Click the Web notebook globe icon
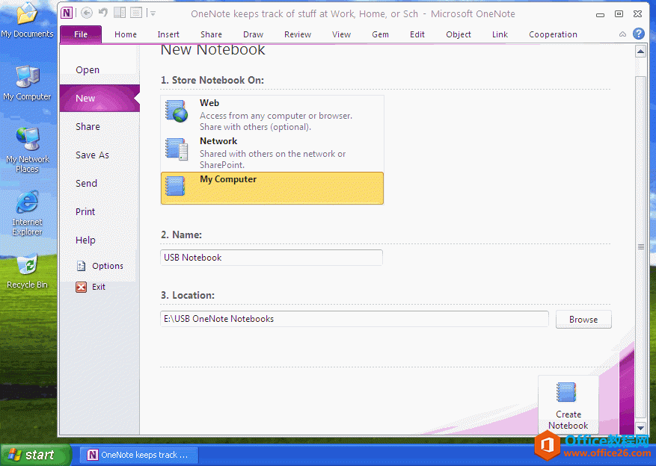This screenshot has width=656, height=466. tap(176, 111)
